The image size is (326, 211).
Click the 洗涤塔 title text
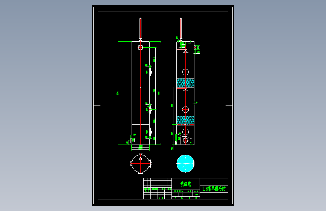[x=185, y=184]
